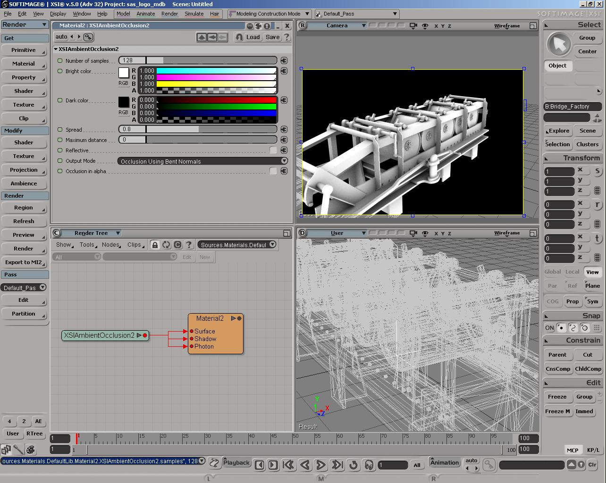The image size is (606, 483).
Task: Open the Modeling Construction Mode dropdown
Action: (269, 14)
